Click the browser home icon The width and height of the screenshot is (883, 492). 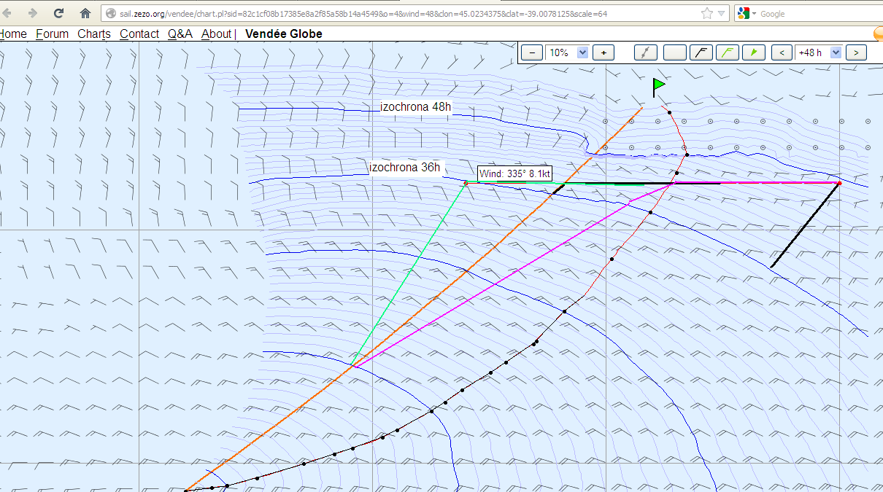85,13
